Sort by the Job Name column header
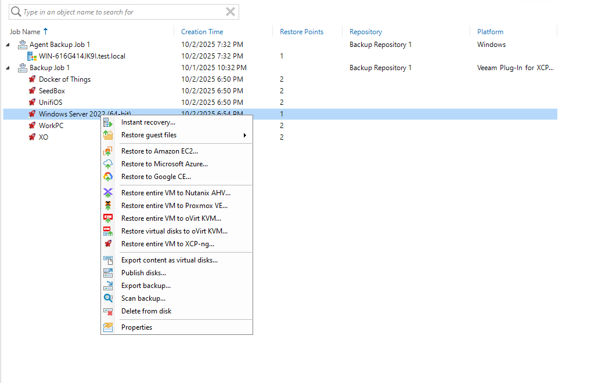This screenshot has width=598, height=383. pos(26,32)
